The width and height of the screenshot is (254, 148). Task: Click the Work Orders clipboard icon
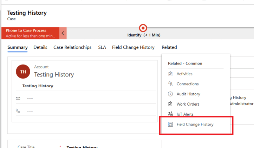tap(170, 104)
